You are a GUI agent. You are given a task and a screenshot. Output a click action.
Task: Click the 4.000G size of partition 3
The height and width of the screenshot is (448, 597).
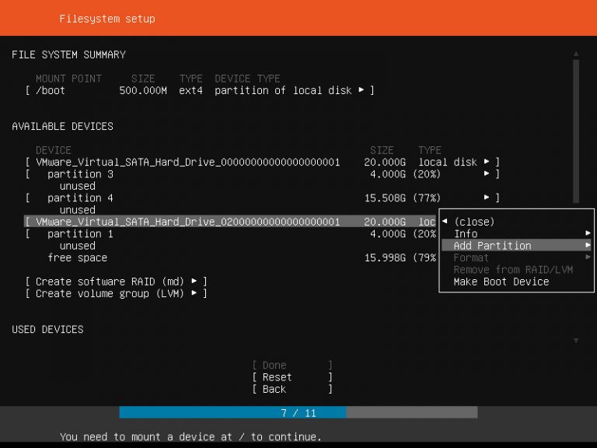(x=388, y=174)
